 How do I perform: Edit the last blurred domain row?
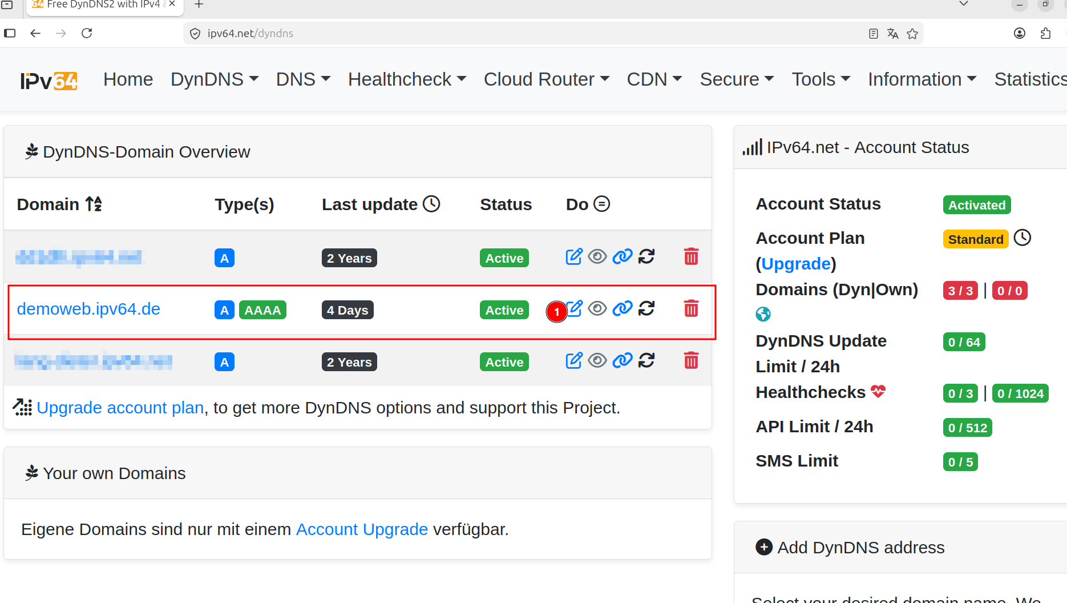click(x=575, y=360)
